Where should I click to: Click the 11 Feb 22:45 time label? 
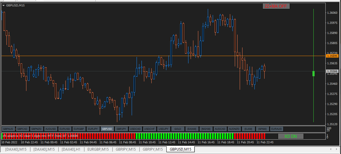pos(265,142)
